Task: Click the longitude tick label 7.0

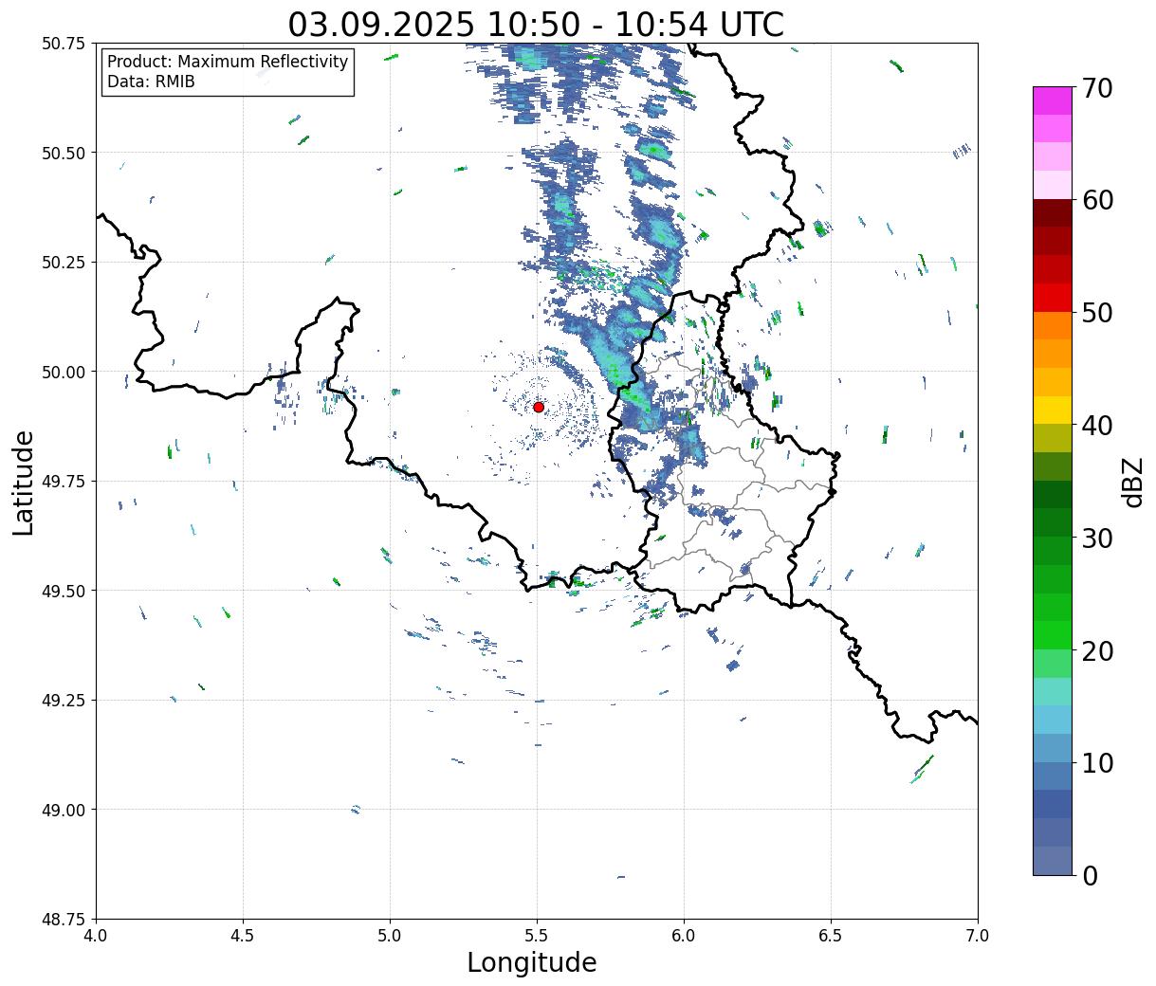Action: (978, 936)
